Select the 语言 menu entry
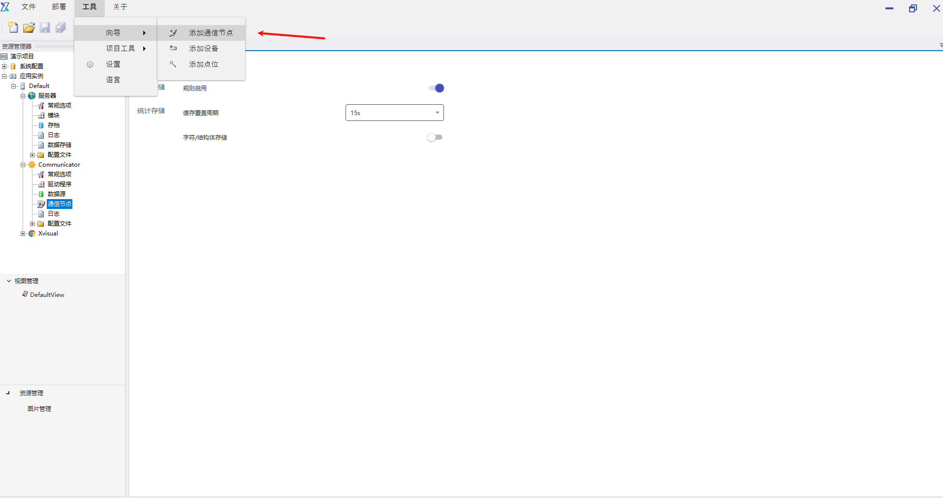The height and width of the screenshot is (498, 943). pos(116,80)
